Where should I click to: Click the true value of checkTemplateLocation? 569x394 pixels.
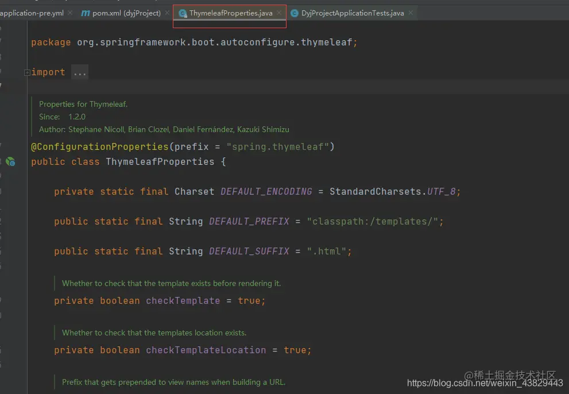click(x=295, y=350)
